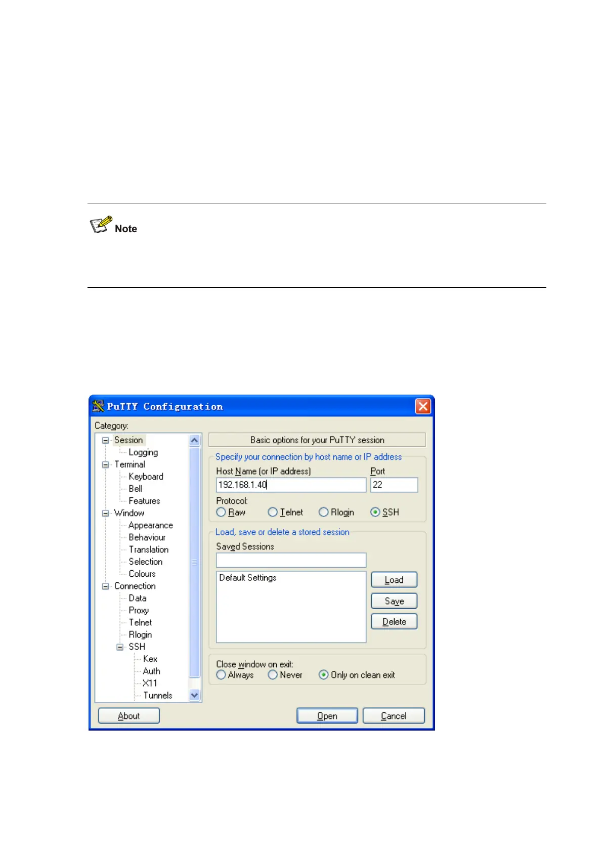
Task: Collapse the Window tree node
Action: [x=106, y=513]
